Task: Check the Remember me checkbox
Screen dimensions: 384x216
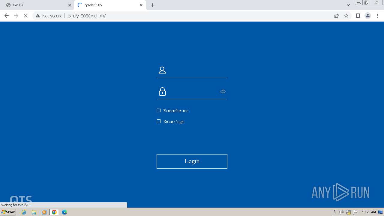Action: tap(159, 110)
